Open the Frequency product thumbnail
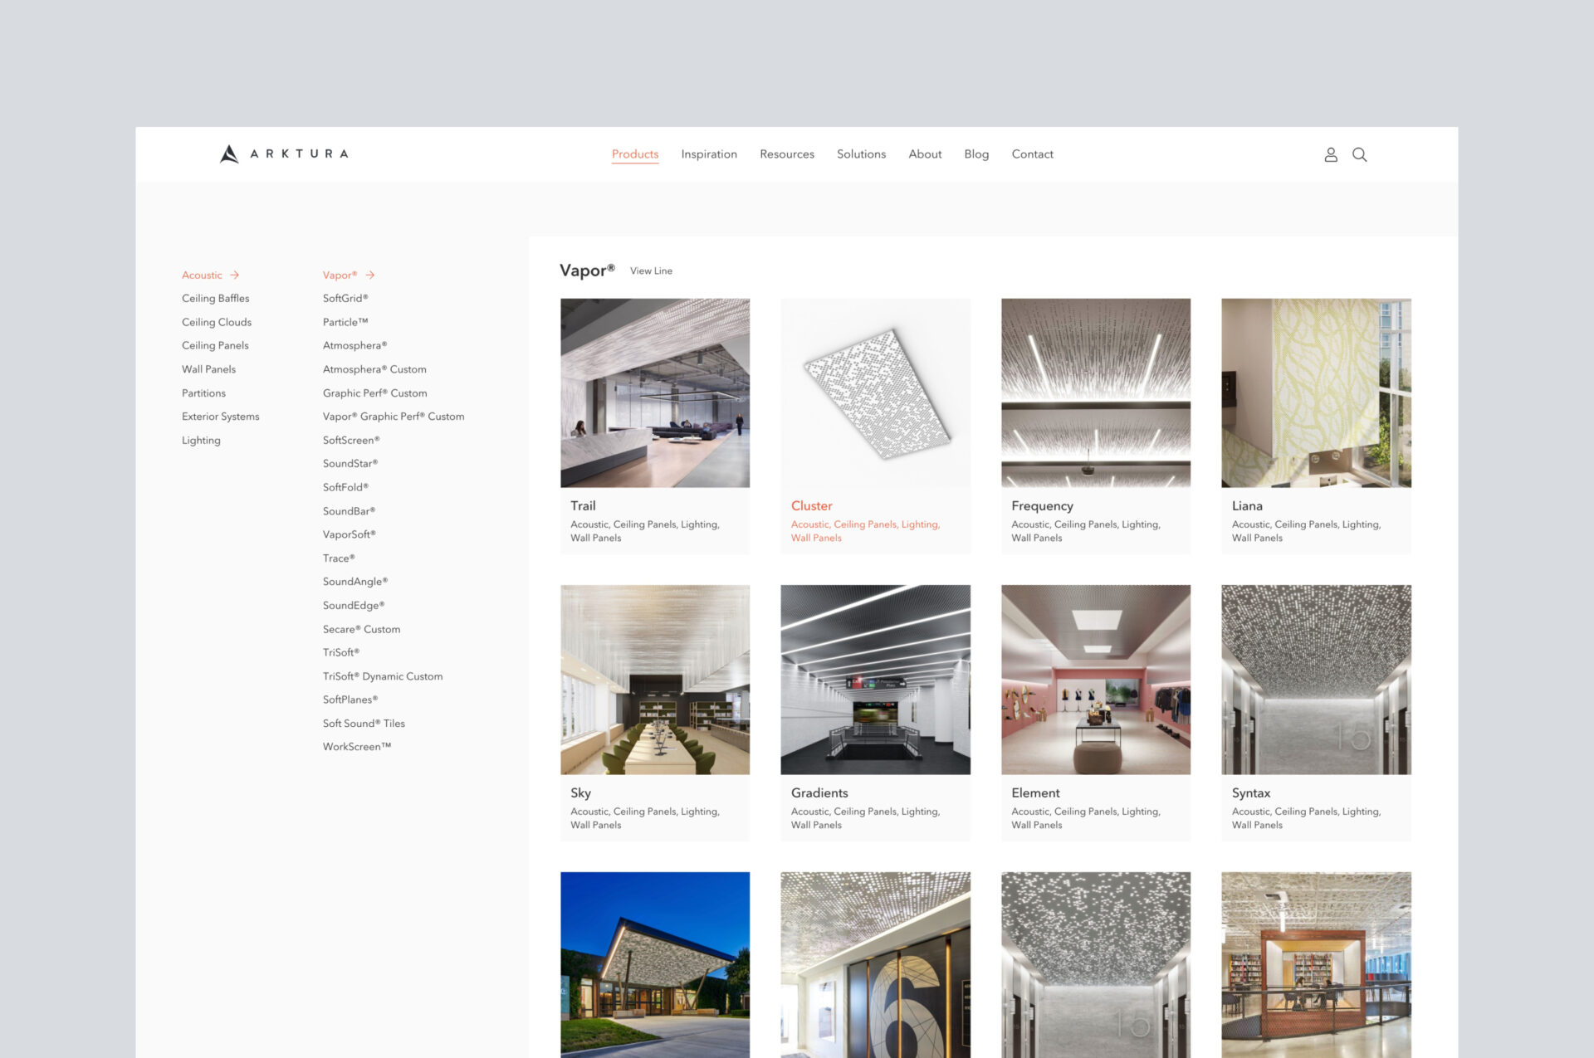1594x1058 pixels. point(1096,393)
